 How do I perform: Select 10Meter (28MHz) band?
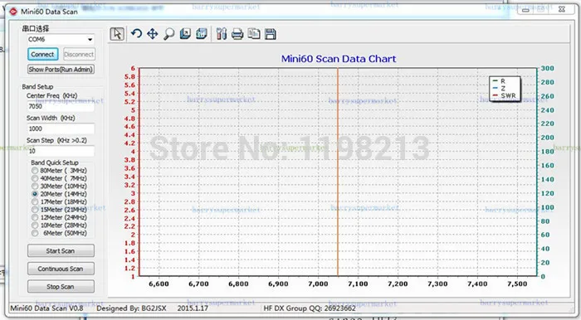coord(60,225)
